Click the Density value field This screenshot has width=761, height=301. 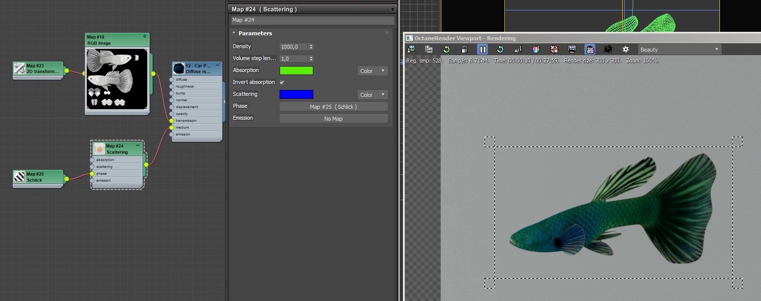click(x=294, y=47)
